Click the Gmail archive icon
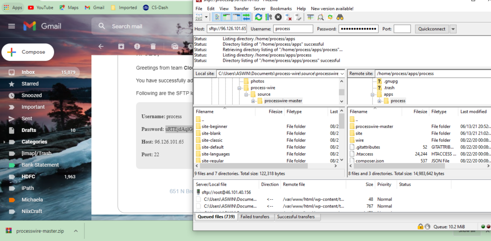491x241 pixels. (121, 46)
